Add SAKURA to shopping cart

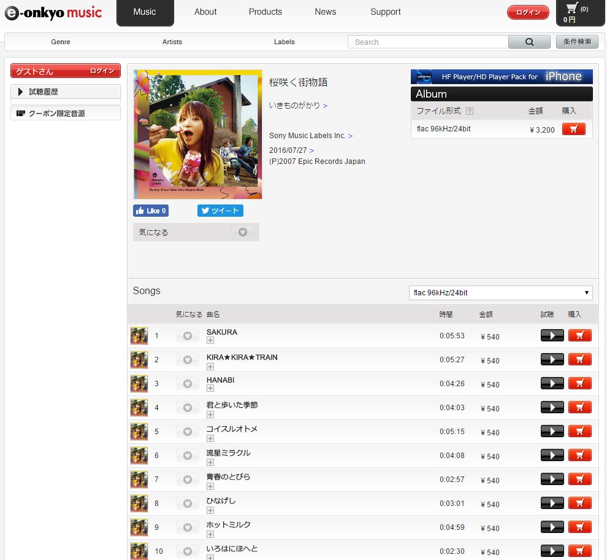[x=580, y=335]
